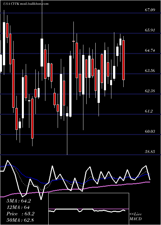
Task: Click inside the Live MACD inset chart
Action: [x=89, y=209]
